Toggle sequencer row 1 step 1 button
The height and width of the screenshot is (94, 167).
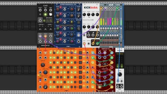51,53
